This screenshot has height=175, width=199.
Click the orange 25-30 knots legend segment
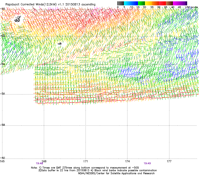pos(155,3)
